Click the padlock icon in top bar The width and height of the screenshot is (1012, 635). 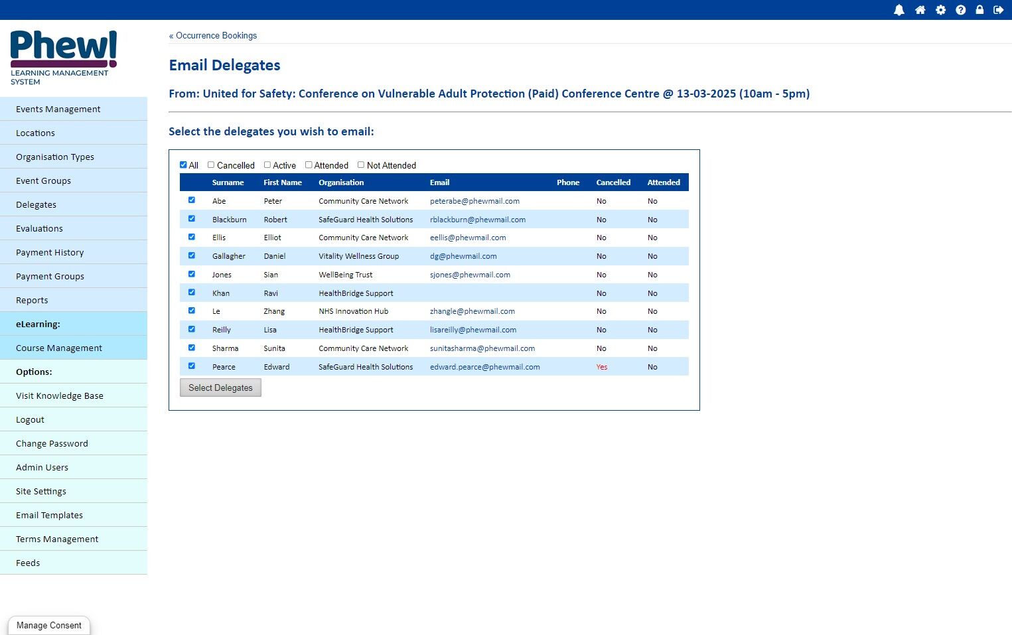click(x=979, y=10)
